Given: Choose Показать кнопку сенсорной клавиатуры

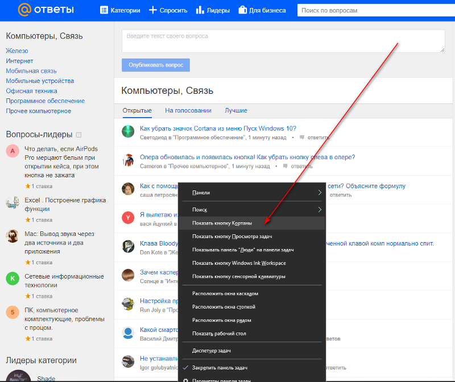Looking at the screenshot, I should click(251, 276).
